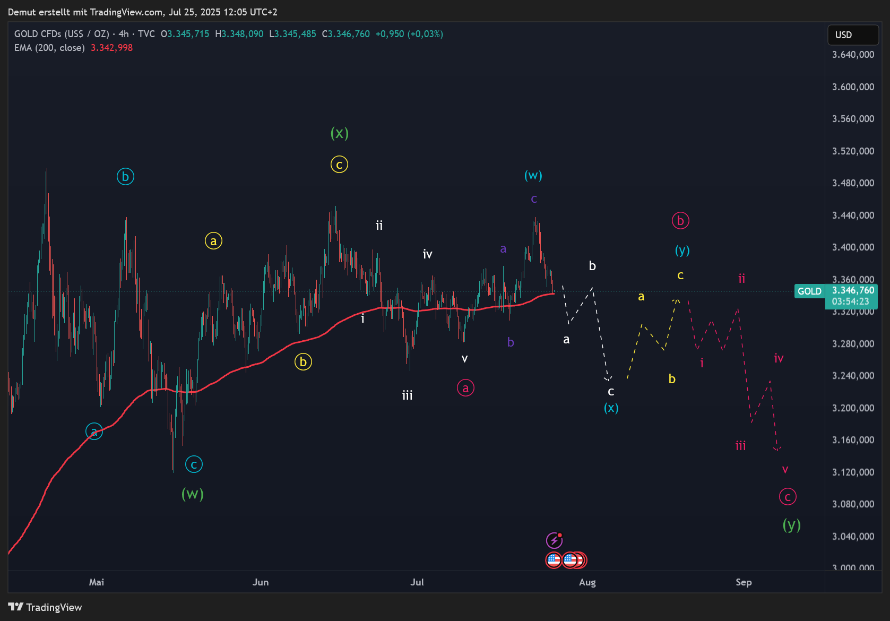Select the green (y) projected wave label
890x621 pixels.
[791, 525]
